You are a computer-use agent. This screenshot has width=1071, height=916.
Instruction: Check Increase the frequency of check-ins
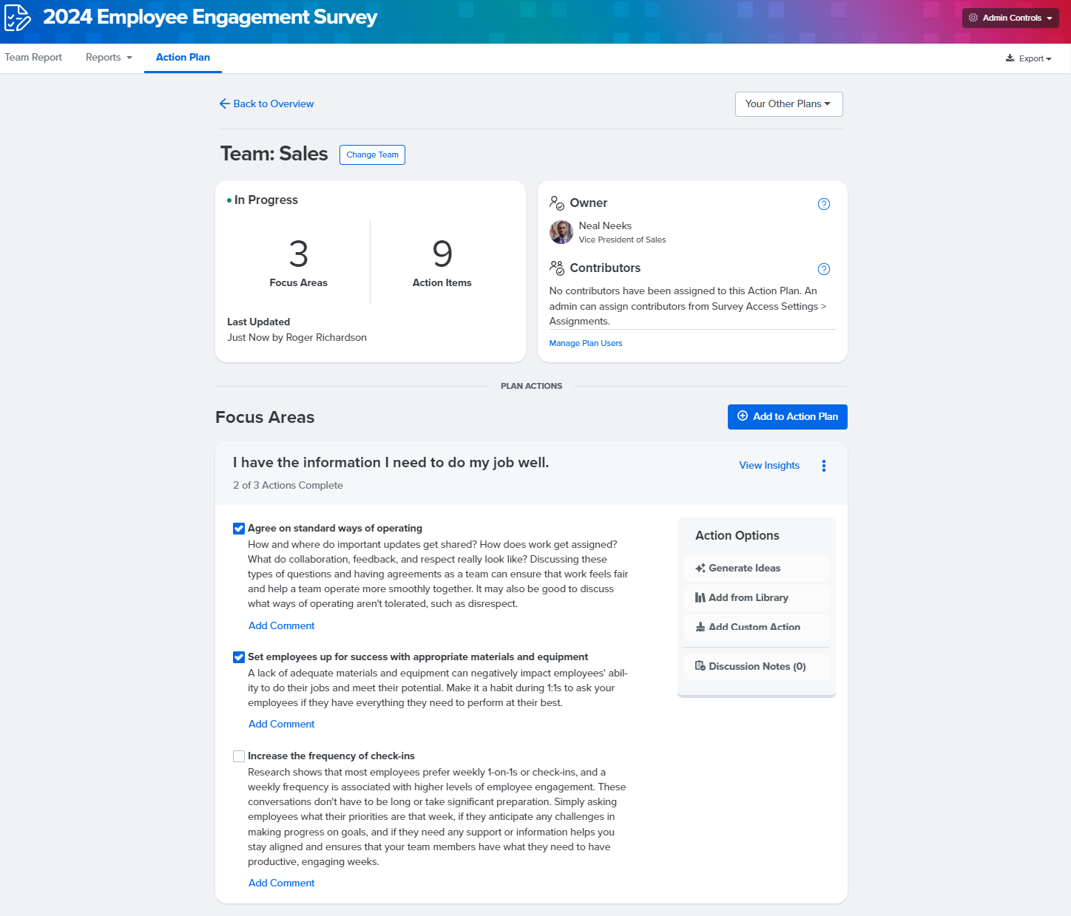pyautogui.click(x=239, y=756)
